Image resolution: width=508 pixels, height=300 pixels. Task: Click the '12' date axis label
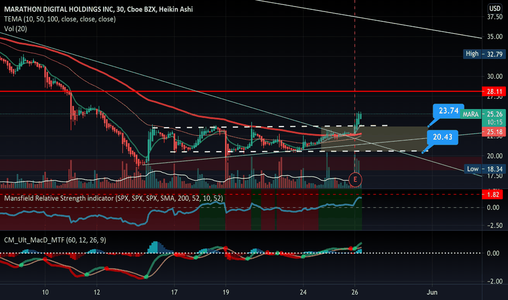point(97,292)
